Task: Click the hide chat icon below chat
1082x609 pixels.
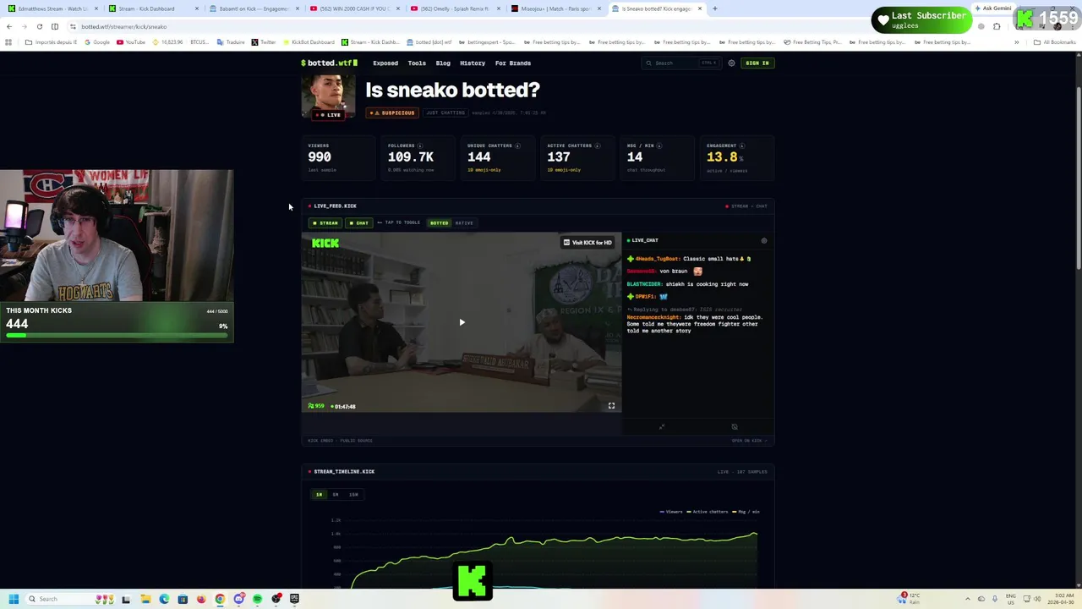Action: [735, 426]
